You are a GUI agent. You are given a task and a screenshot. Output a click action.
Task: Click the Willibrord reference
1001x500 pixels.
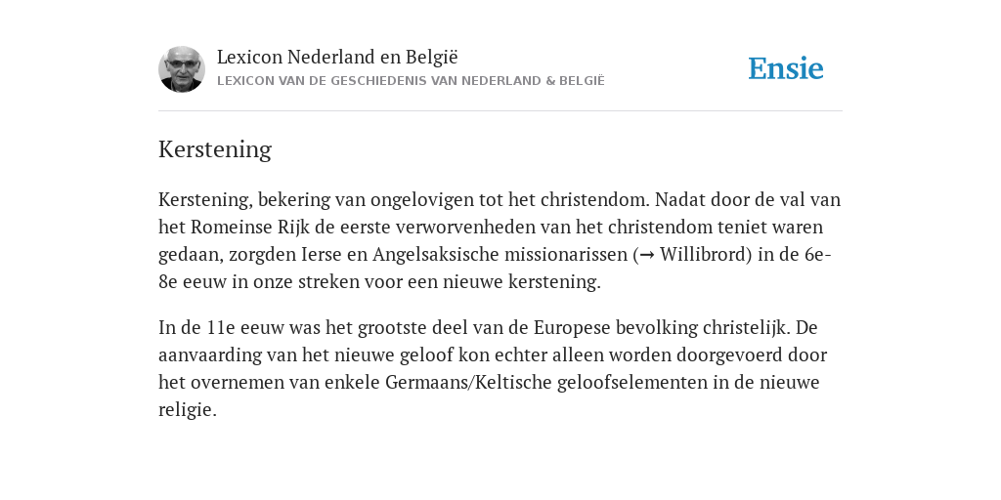click(706, 255)
